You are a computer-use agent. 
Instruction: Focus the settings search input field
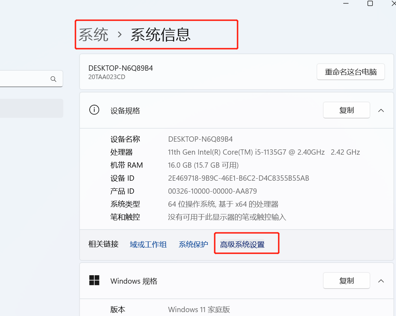pos(31,79)
